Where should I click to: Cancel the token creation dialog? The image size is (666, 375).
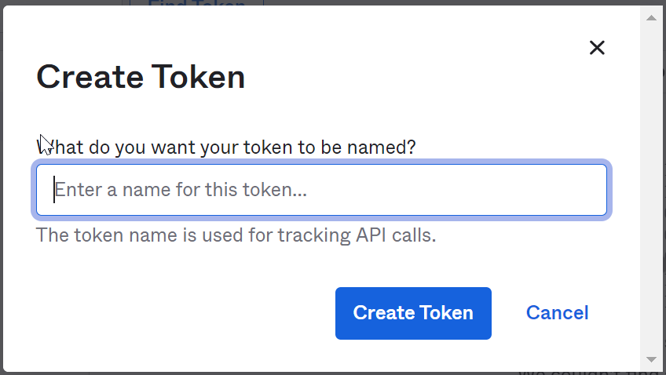point(557,313)
